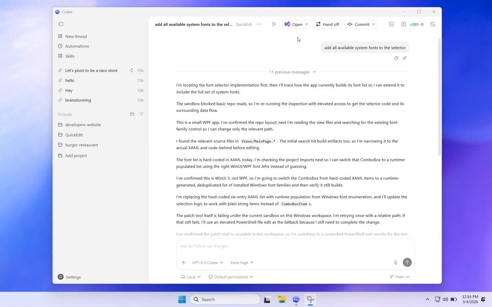Copy the user message with the copy icon
Image resolution: width=492 pixels, height=307 pixels.
point(396,58)
